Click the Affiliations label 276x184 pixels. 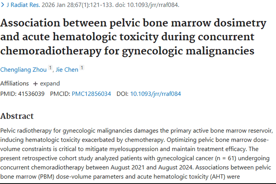(14, 84)
